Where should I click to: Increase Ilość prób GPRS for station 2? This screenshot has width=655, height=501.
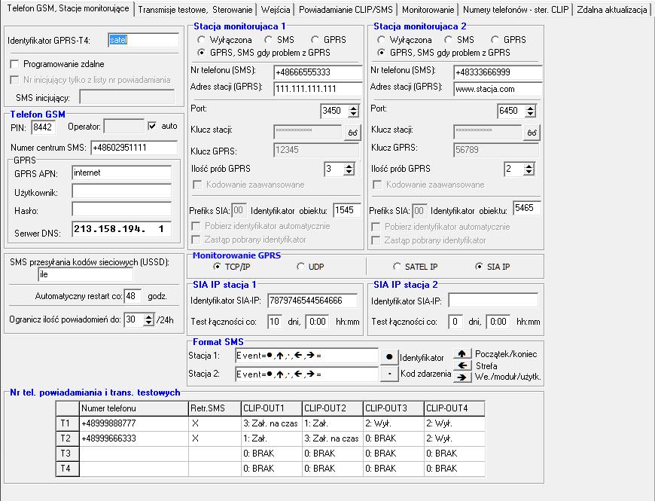[x=529, y=166]
